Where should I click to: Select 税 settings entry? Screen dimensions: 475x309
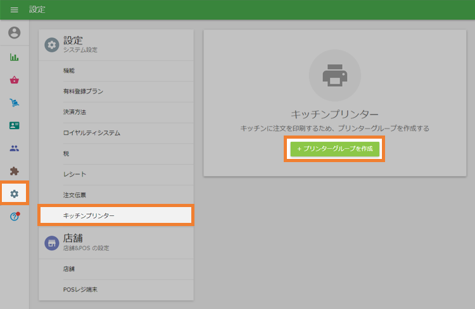tap(66, 154)
